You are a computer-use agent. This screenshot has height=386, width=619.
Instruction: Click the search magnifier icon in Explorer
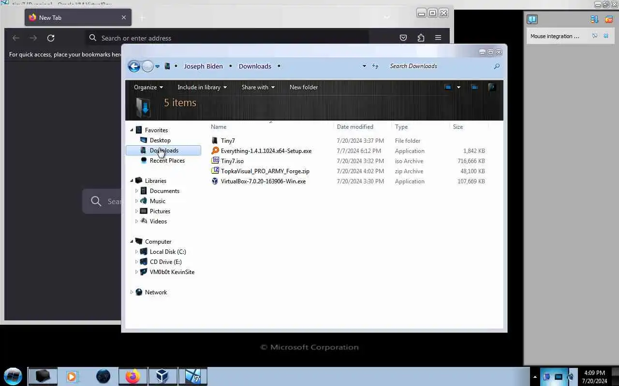497,66
